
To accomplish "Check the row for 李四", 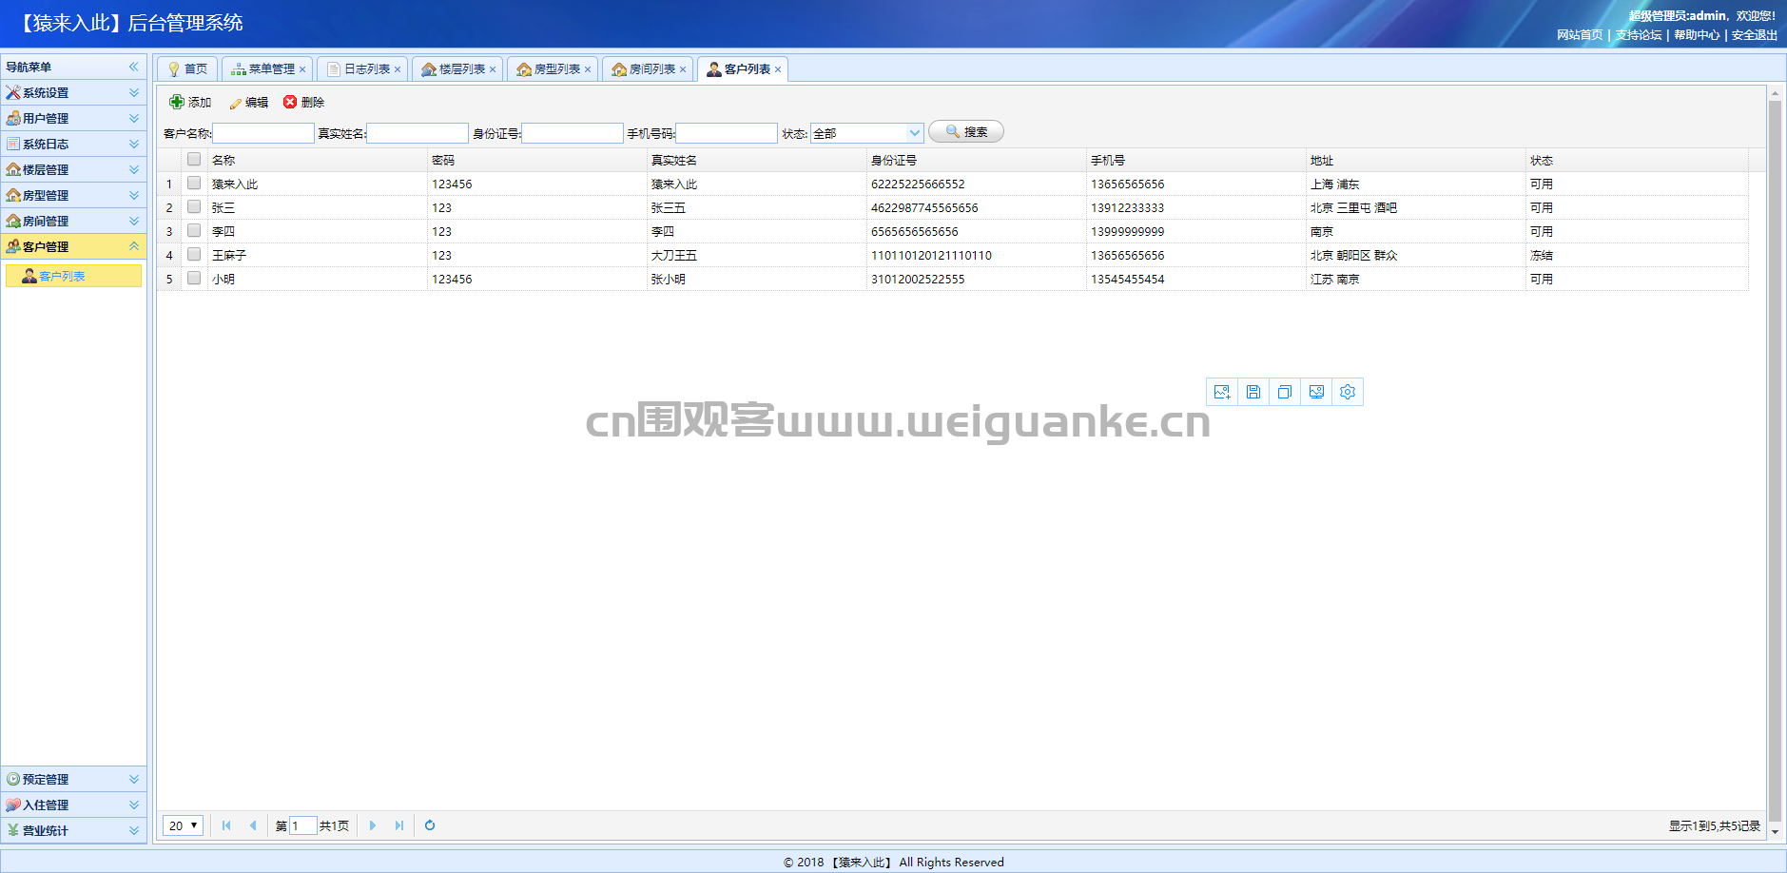I will (x=194, y=230).
